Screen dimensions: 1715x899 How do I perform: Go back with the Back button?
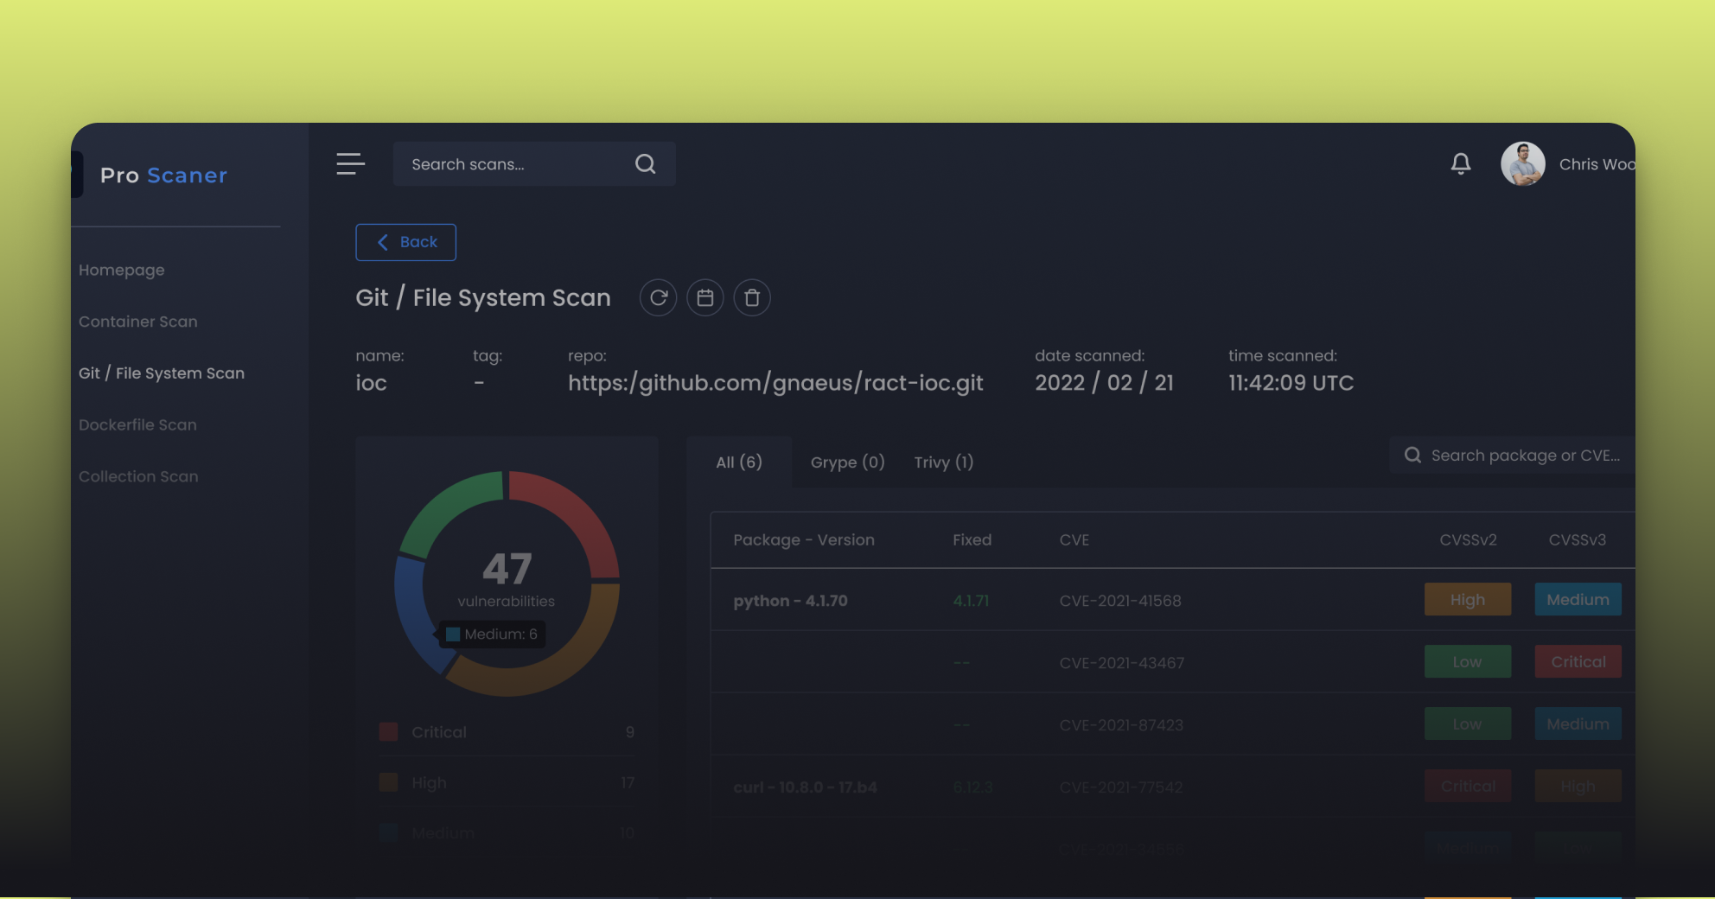click(405, 242)
